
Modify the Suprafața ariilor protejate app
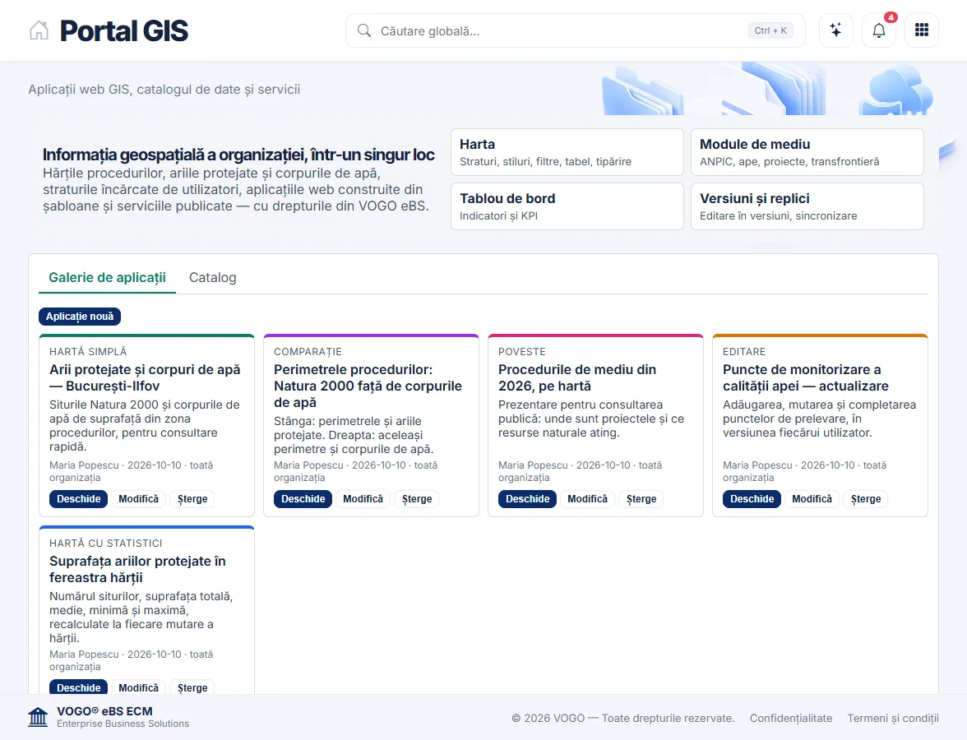coord(138,687)
